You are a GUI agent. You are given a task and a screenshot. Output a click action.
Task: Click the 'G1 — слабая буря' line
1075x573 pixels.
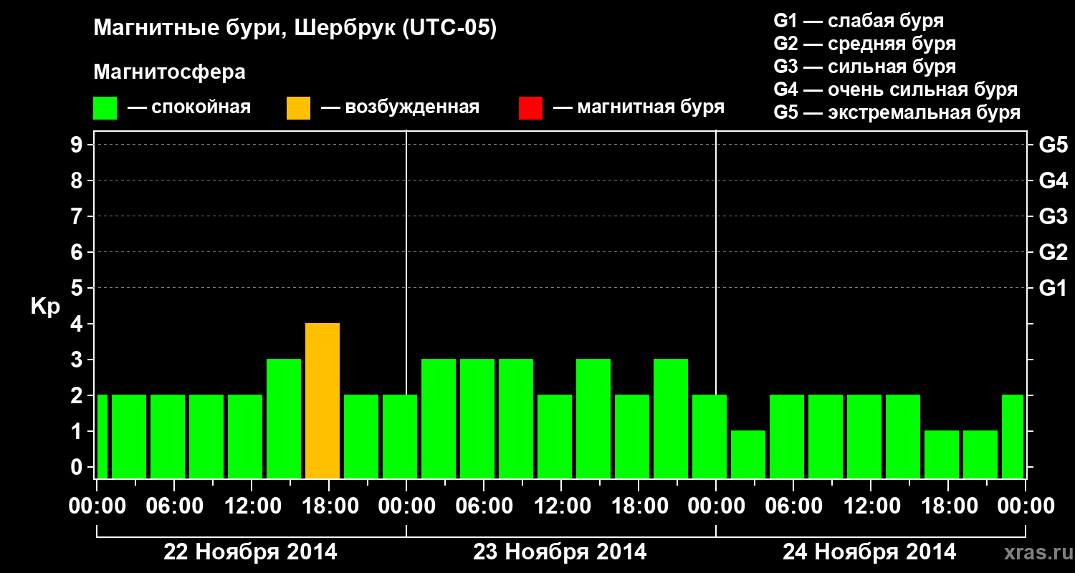859,21
